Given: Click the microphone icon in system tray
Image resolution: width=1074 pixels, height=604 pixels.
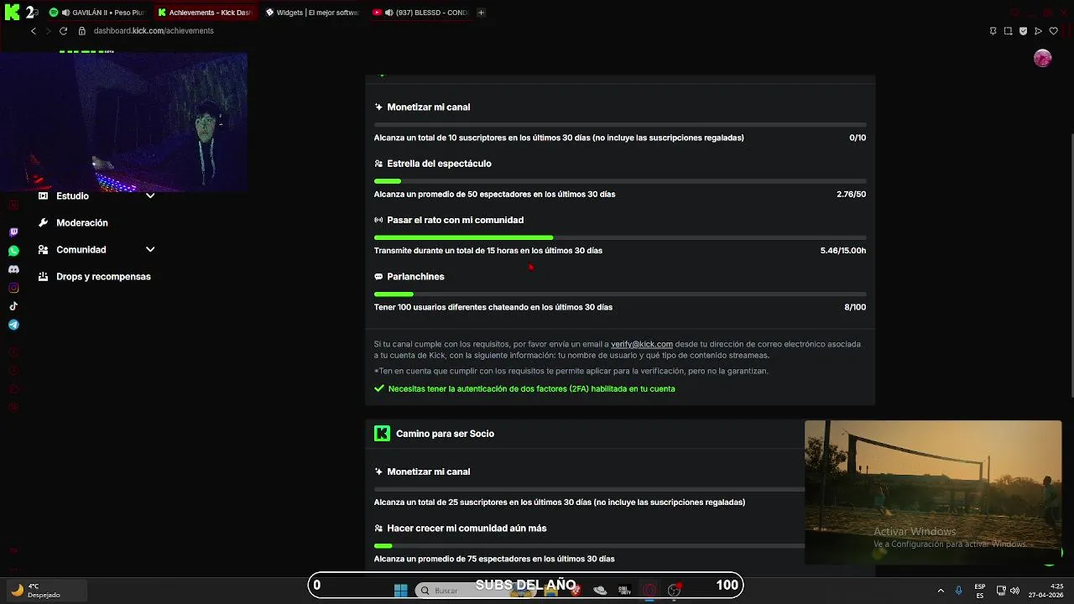Looking at the screenshot, I should tap(958, 591).
